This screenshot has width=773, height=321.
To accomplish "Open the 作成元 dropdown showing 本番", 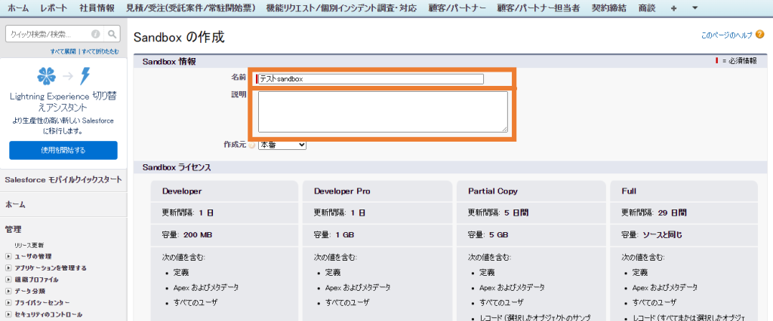I will tap(282, 145).
